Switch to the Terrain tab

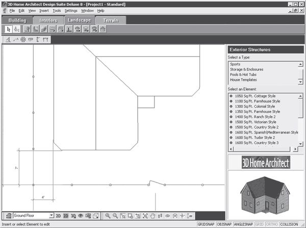click(x=110, y=20)
